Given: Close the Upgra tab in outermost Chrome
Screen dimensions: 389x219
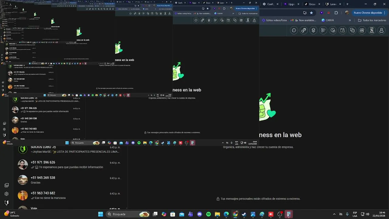Looking at the screenshot, I should tap(298, 4).
